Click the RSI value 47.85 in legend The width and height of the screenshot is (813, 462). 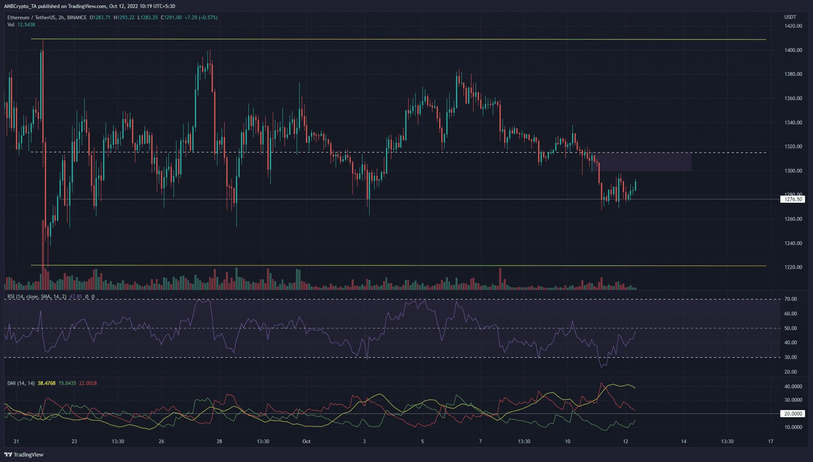click(75, 297)
